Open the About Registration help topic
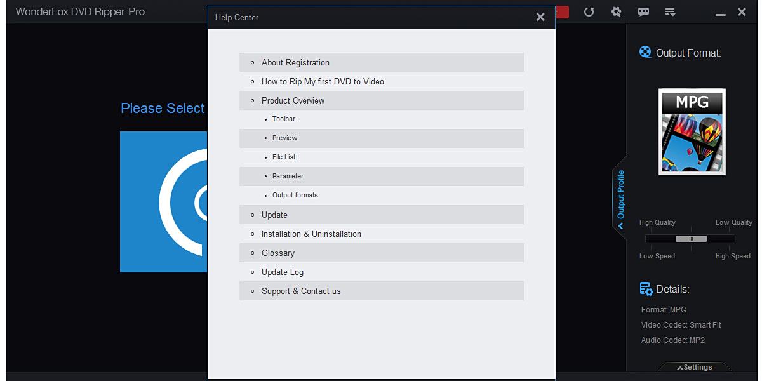This screenshot has height=381, width=762. 295,62
